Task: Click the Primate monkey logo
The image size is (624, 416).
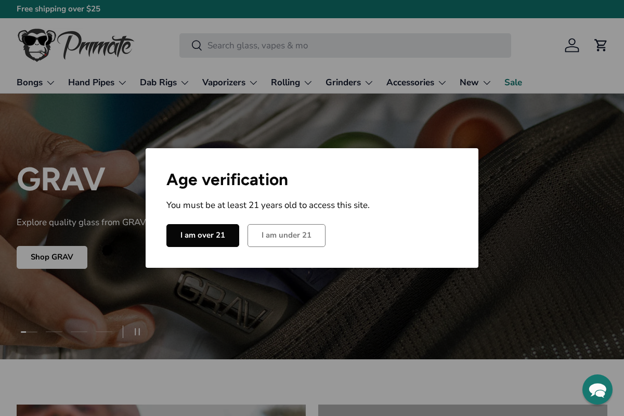Action: coord(75,45)
